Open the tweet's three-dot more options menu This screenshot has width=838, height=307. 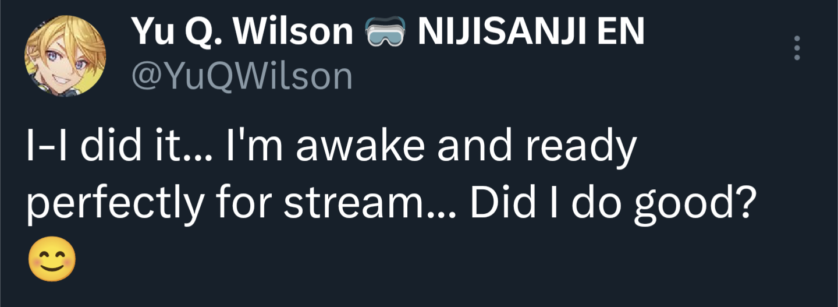click(x=797, y=48)
